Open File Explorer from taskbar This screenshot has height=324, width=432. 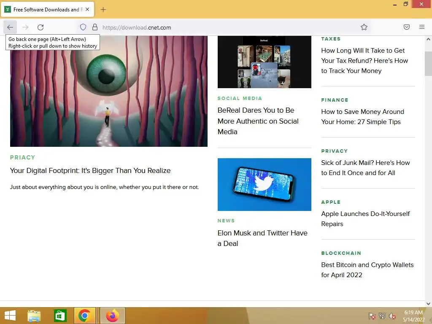(34, 316)
